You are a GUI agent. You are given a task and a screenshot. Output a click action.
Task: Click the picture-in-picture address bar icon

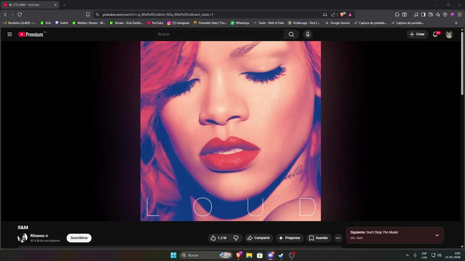[x=325, y=14]
